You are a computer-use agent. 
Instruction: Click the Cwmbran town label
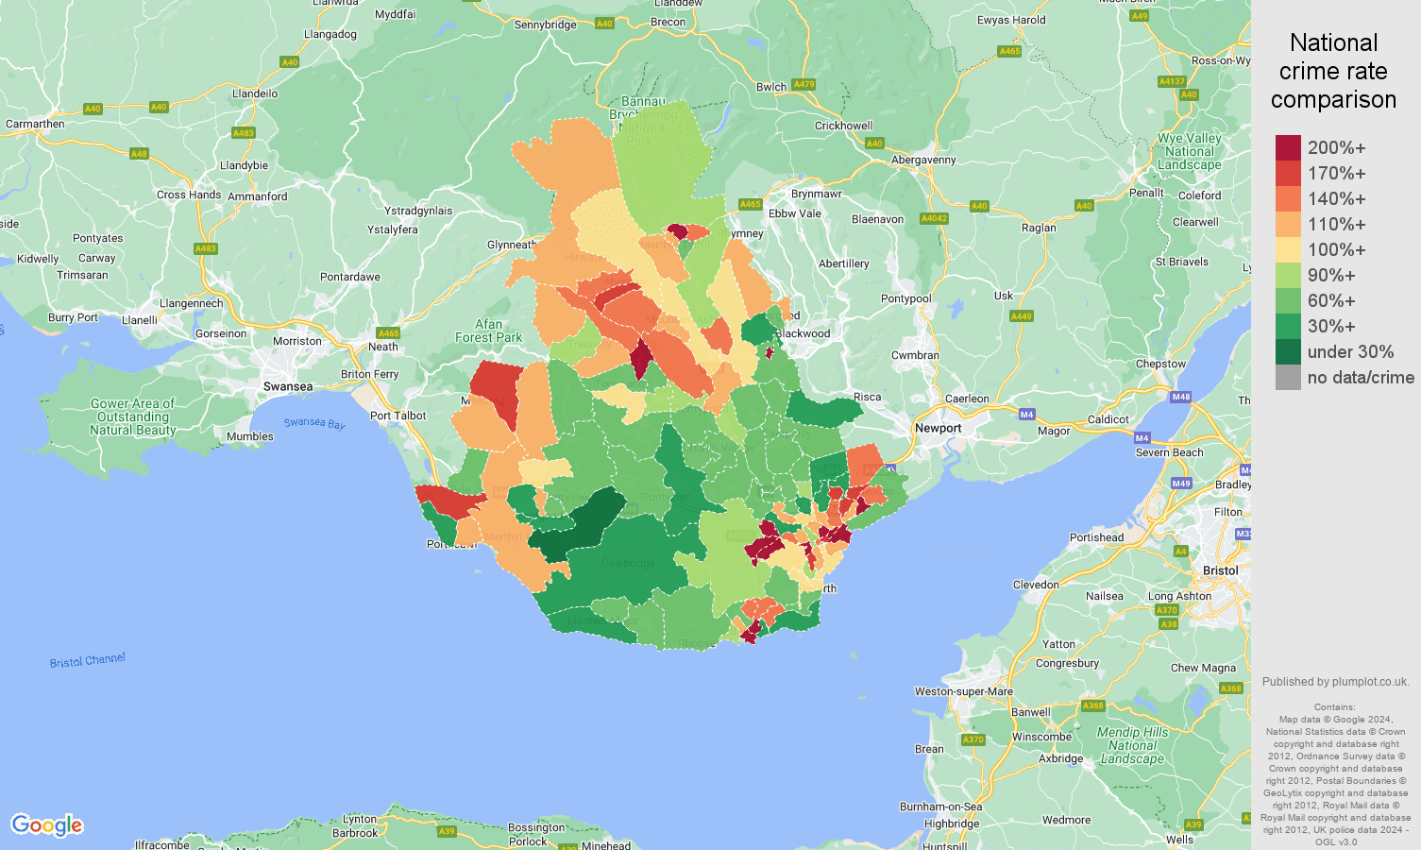[915, 355]
